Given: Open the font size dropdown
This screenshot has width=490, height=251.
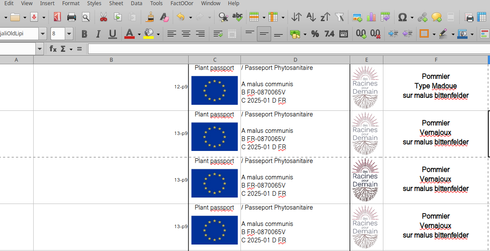Looking at the screenshot, I should pos(69,34).
